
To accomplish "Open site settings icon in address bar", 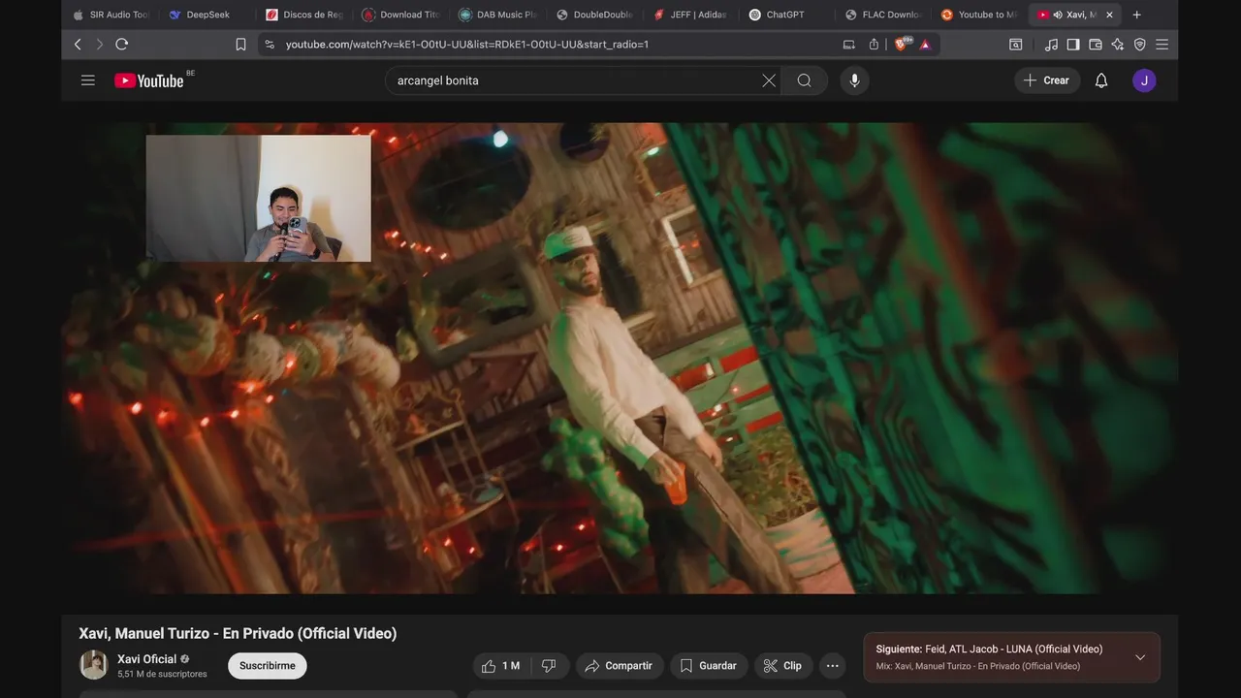I will pos(270,45).
